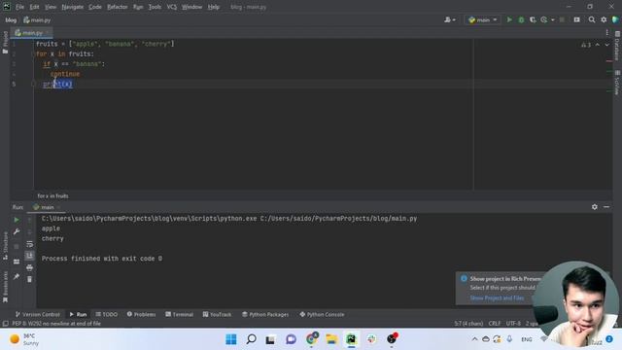Image resolution: width=622 pixels, height=350 pixels.
Task: Open the Refactor menu
Action: tap(118, 7)
